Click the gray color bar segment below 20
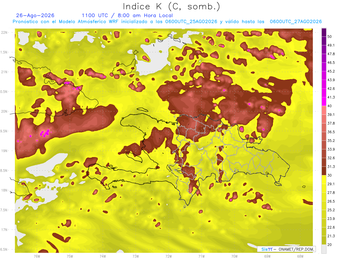The height and width of the screenshot is (260, 337). click(324, 249)
